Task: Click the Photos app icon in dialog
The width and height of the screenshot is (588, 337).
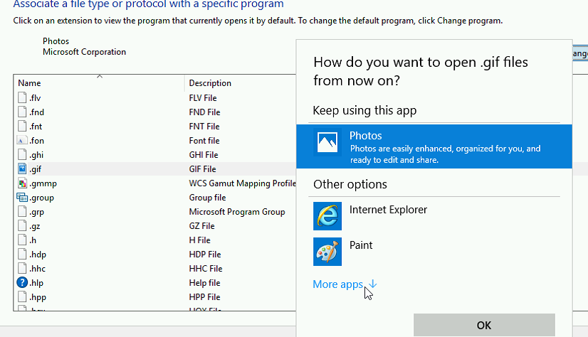Action: point(327,142)
